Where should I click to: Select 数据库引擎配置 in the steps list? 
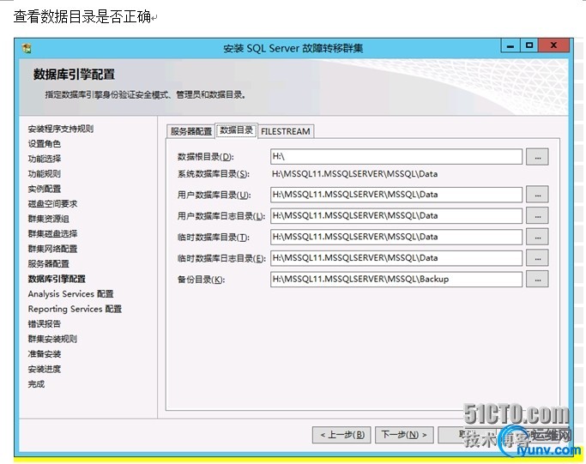[57, 279]
